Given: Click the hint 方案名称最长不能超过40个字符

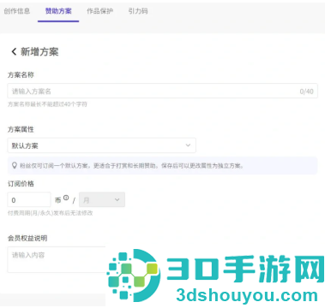Looking at the screenshot, I should point(47,104).
